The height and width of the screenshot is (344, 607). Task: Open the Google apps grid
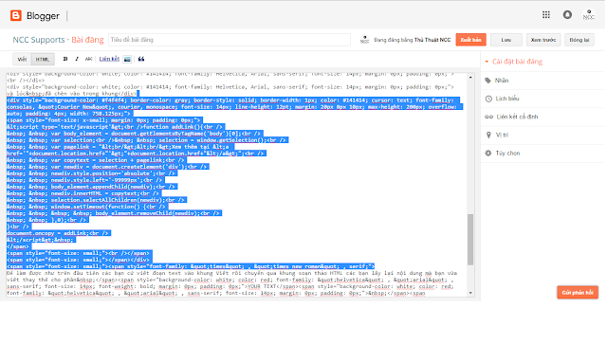click(x=546, y=15)
